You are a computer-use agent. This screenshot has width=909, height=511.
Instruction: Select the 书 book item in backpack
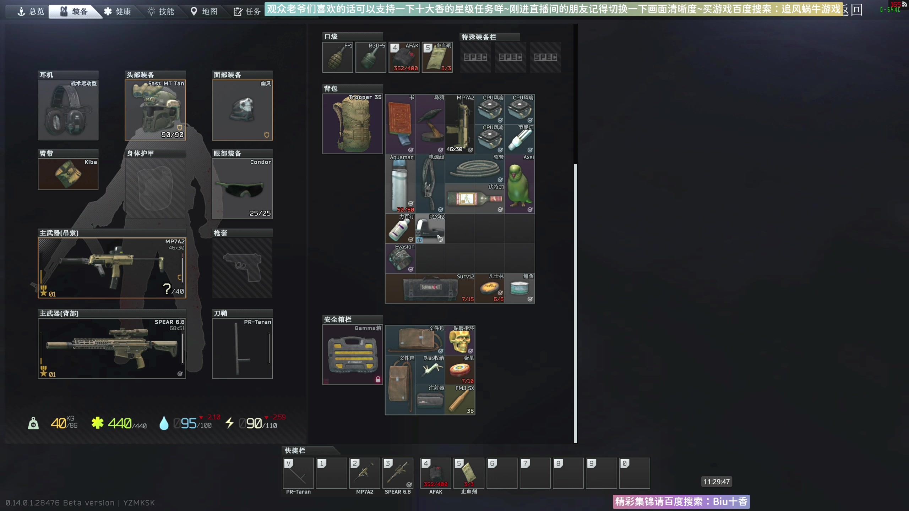click(x=400, y=124)
